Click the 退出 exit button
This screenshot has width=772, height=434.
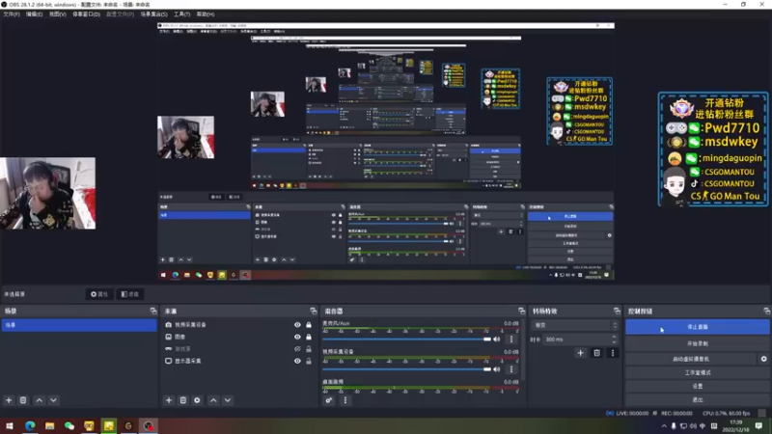(x=698, y=400)
